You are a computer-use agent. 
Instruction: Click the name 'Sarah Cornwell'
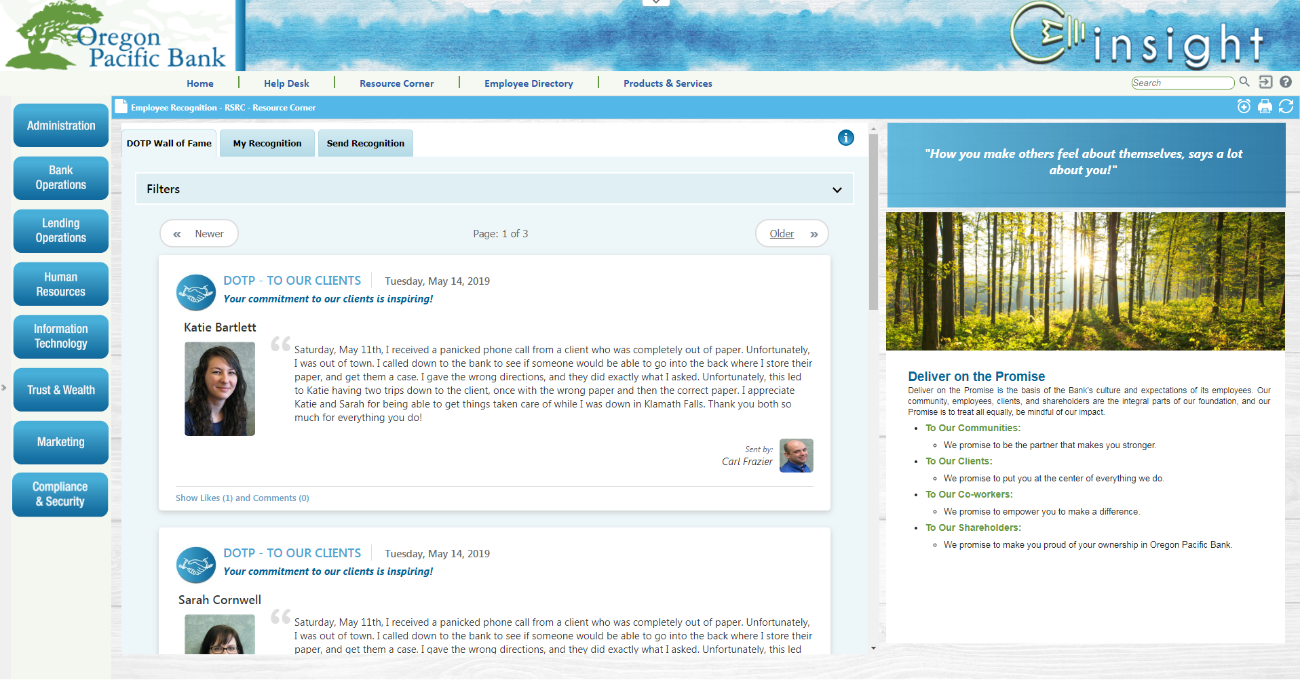220,600
